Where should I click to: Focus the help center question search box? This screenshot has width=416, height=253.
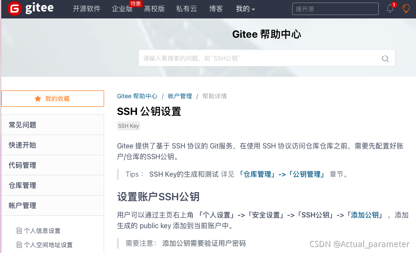266,58
